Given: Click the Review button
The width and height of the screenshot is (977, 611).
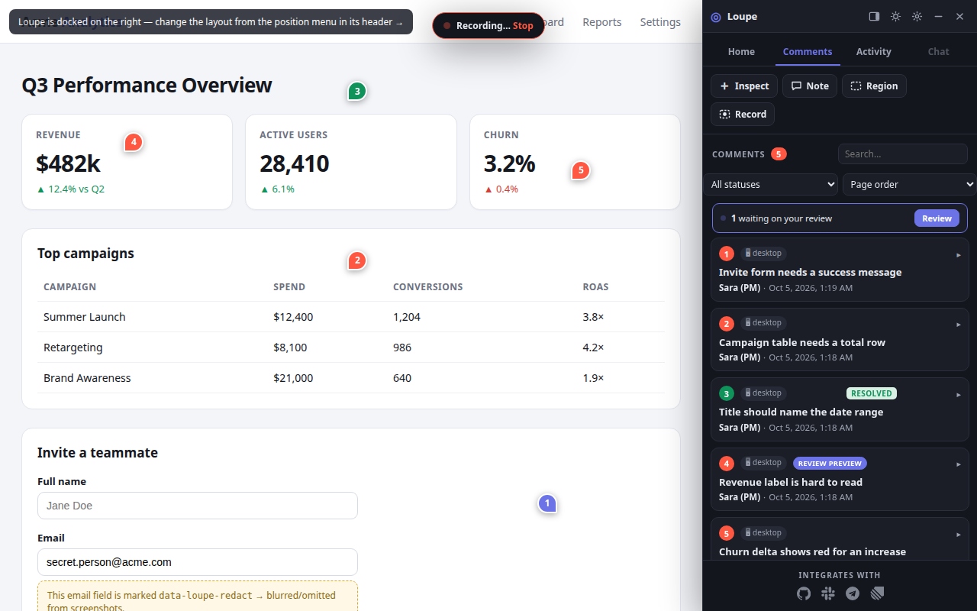Looking at the screenshot, I should [x=937, y=218].
